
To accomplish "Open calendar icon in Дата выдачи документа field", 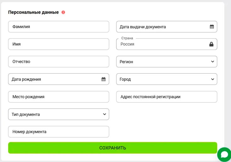I will tap(212, 27).
